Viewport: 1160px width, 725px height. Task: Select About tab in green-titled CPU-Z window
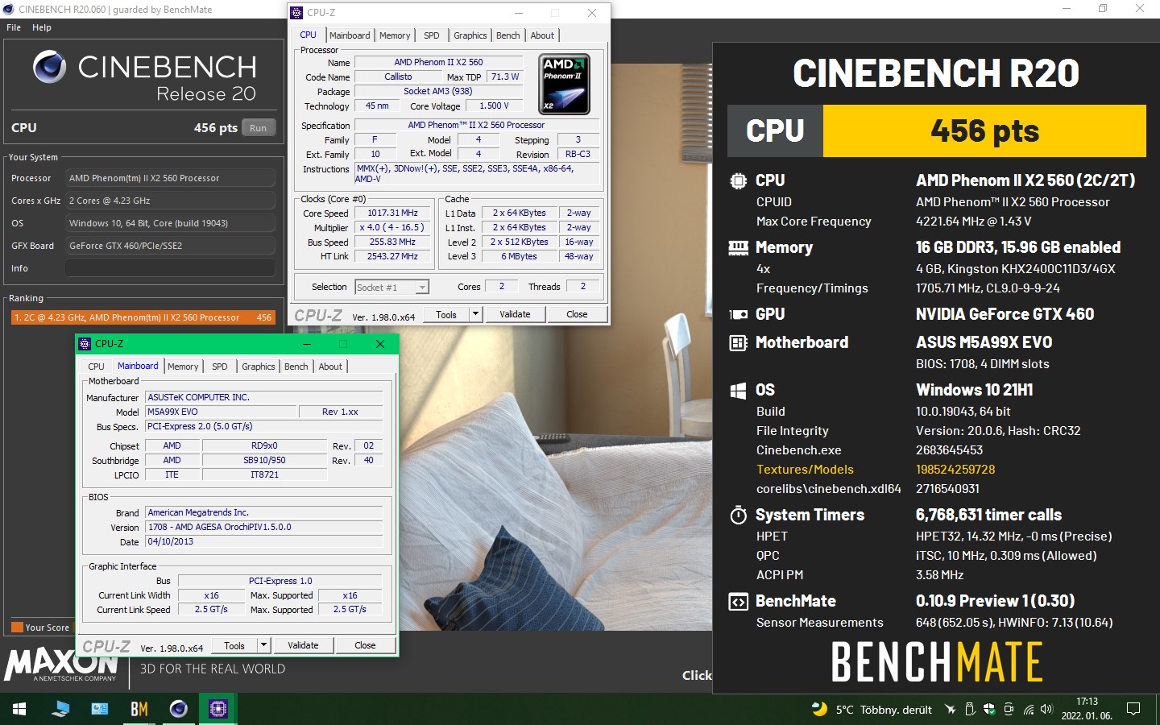(330, 367)
